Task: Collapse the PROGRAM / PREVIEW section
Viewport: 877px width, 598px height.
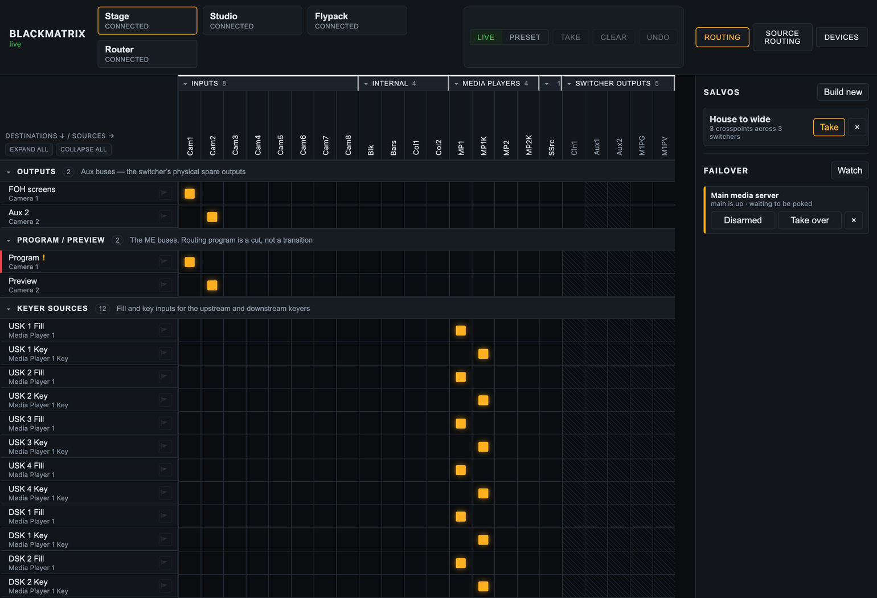Action: [9, 240]
